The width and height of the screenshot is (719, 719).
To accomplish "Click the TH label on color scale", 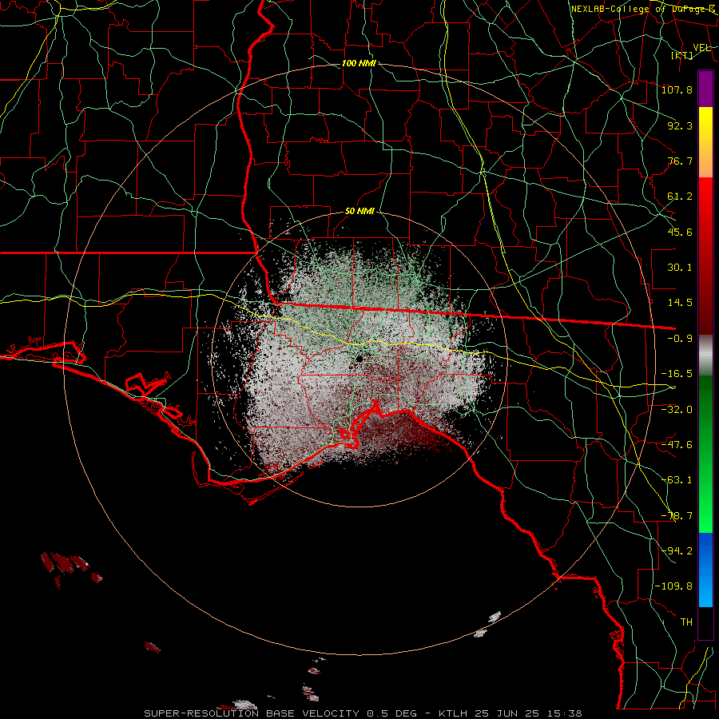I will click(686, 622).
